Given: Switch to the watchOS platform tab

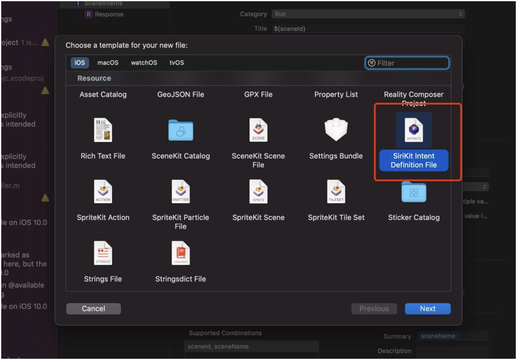Looking at the screenshot, I should pyautogui.click(x=144, y=63).
